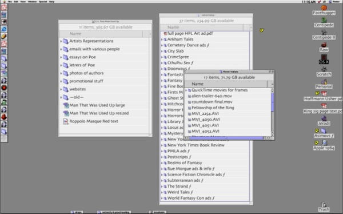Reverse sort order in movie window

[272, 84]
